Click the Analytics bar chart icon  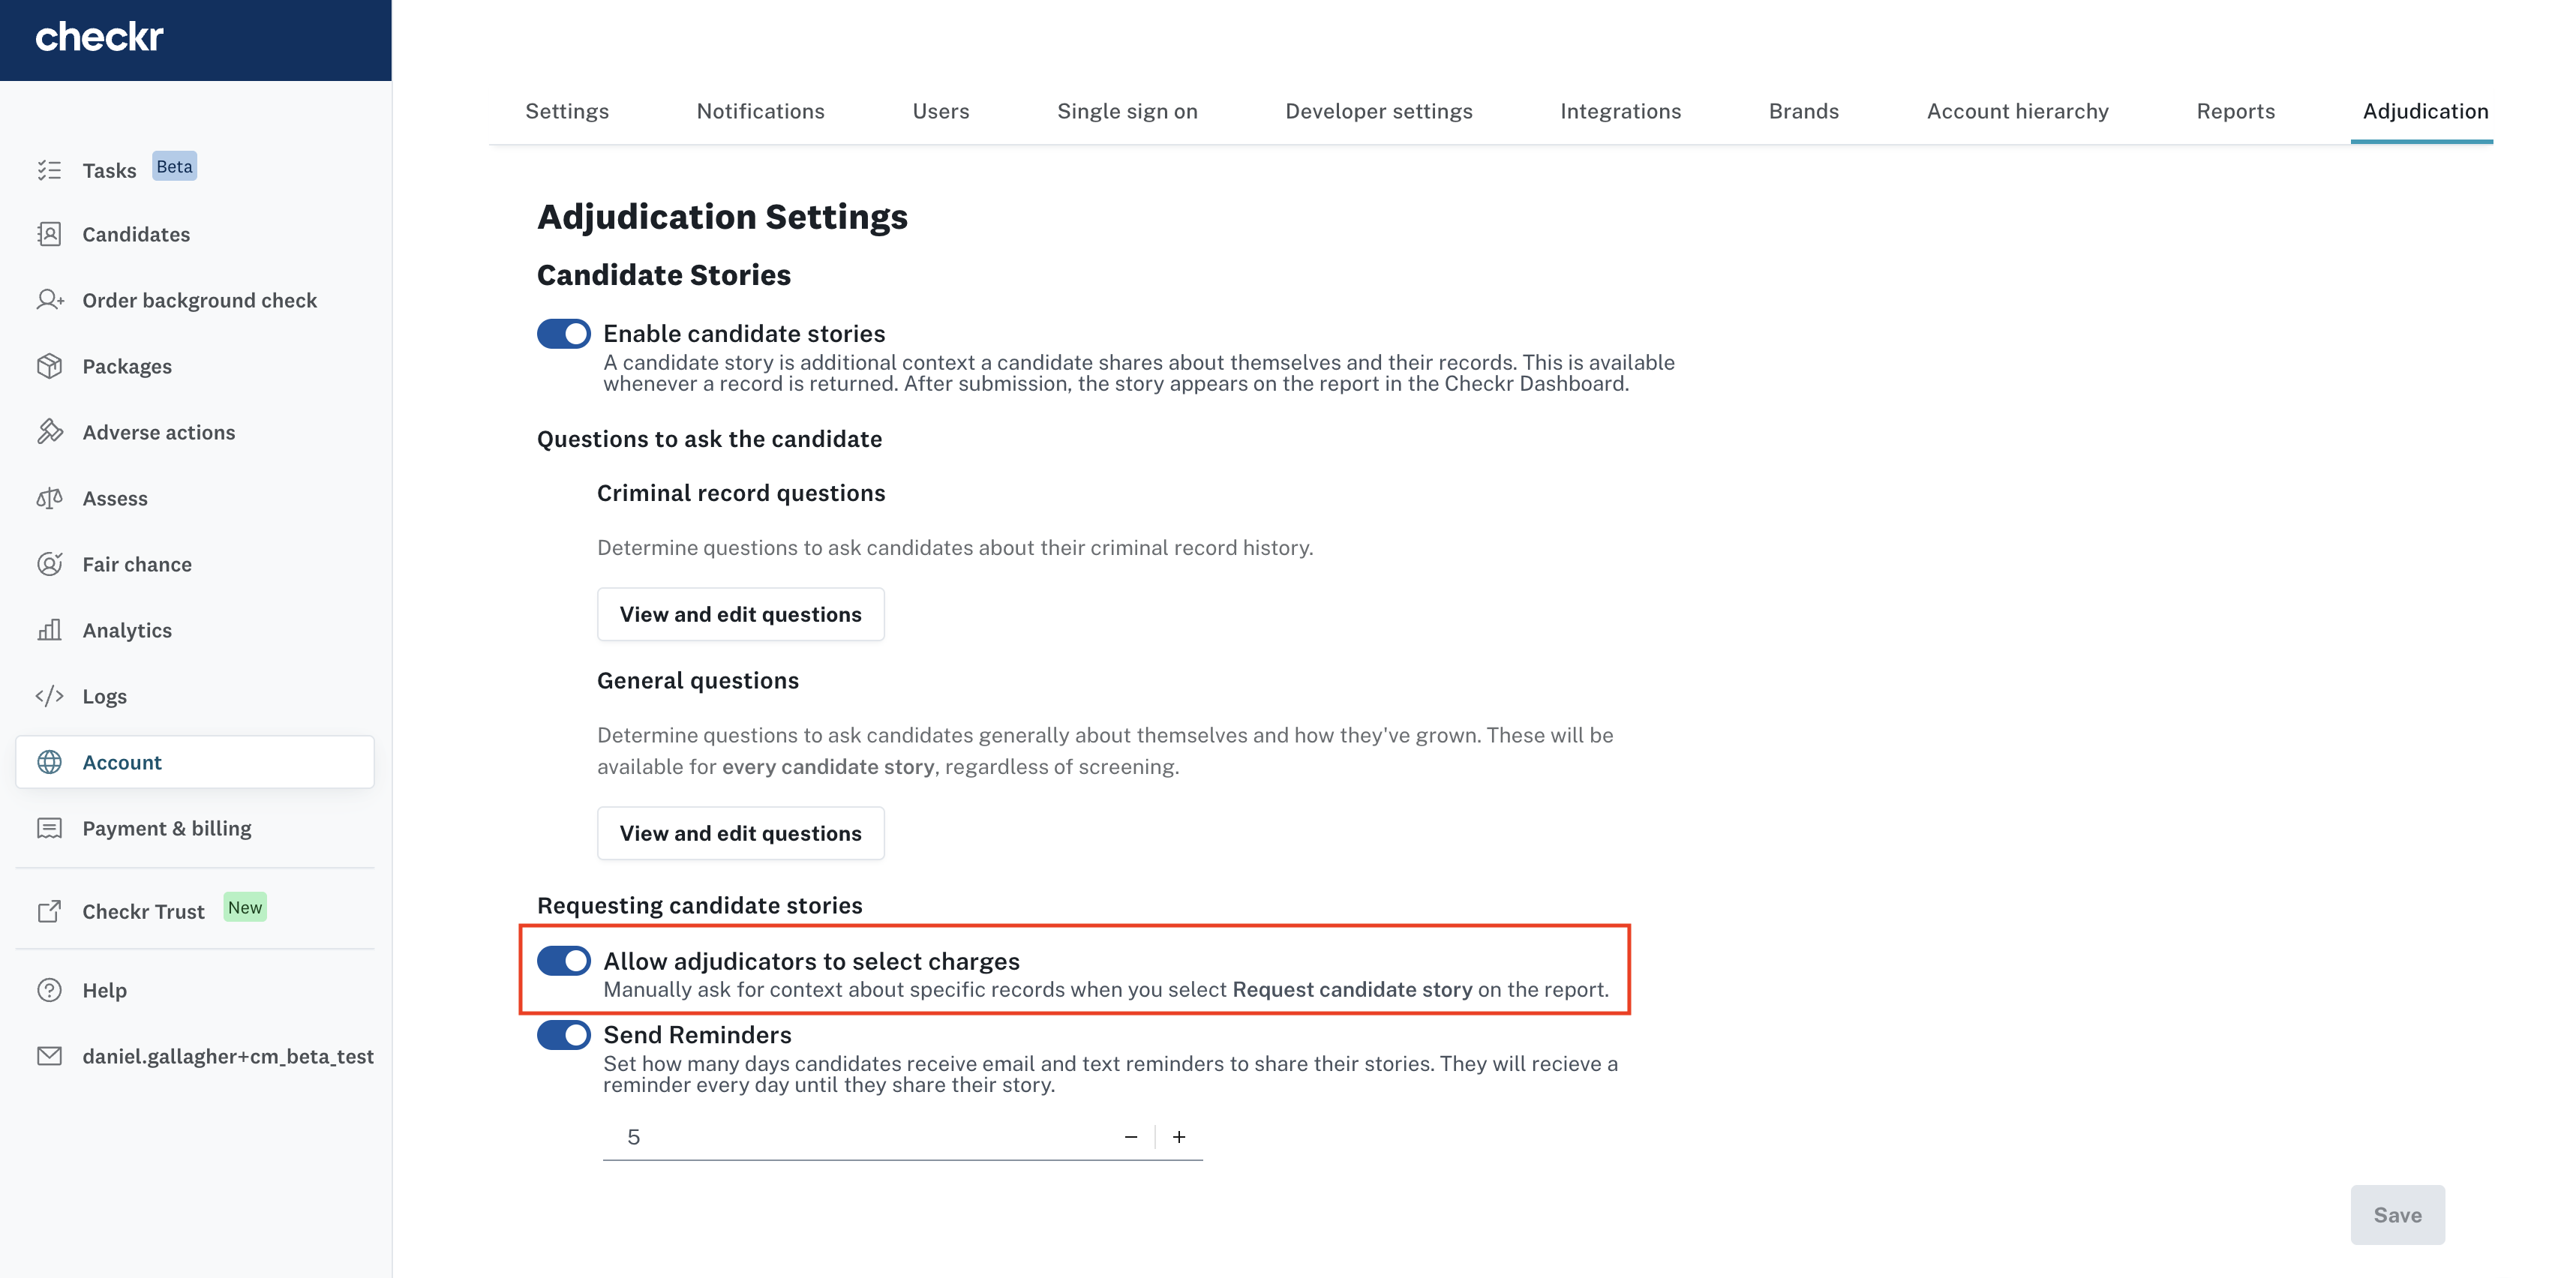tap(49, 630)
